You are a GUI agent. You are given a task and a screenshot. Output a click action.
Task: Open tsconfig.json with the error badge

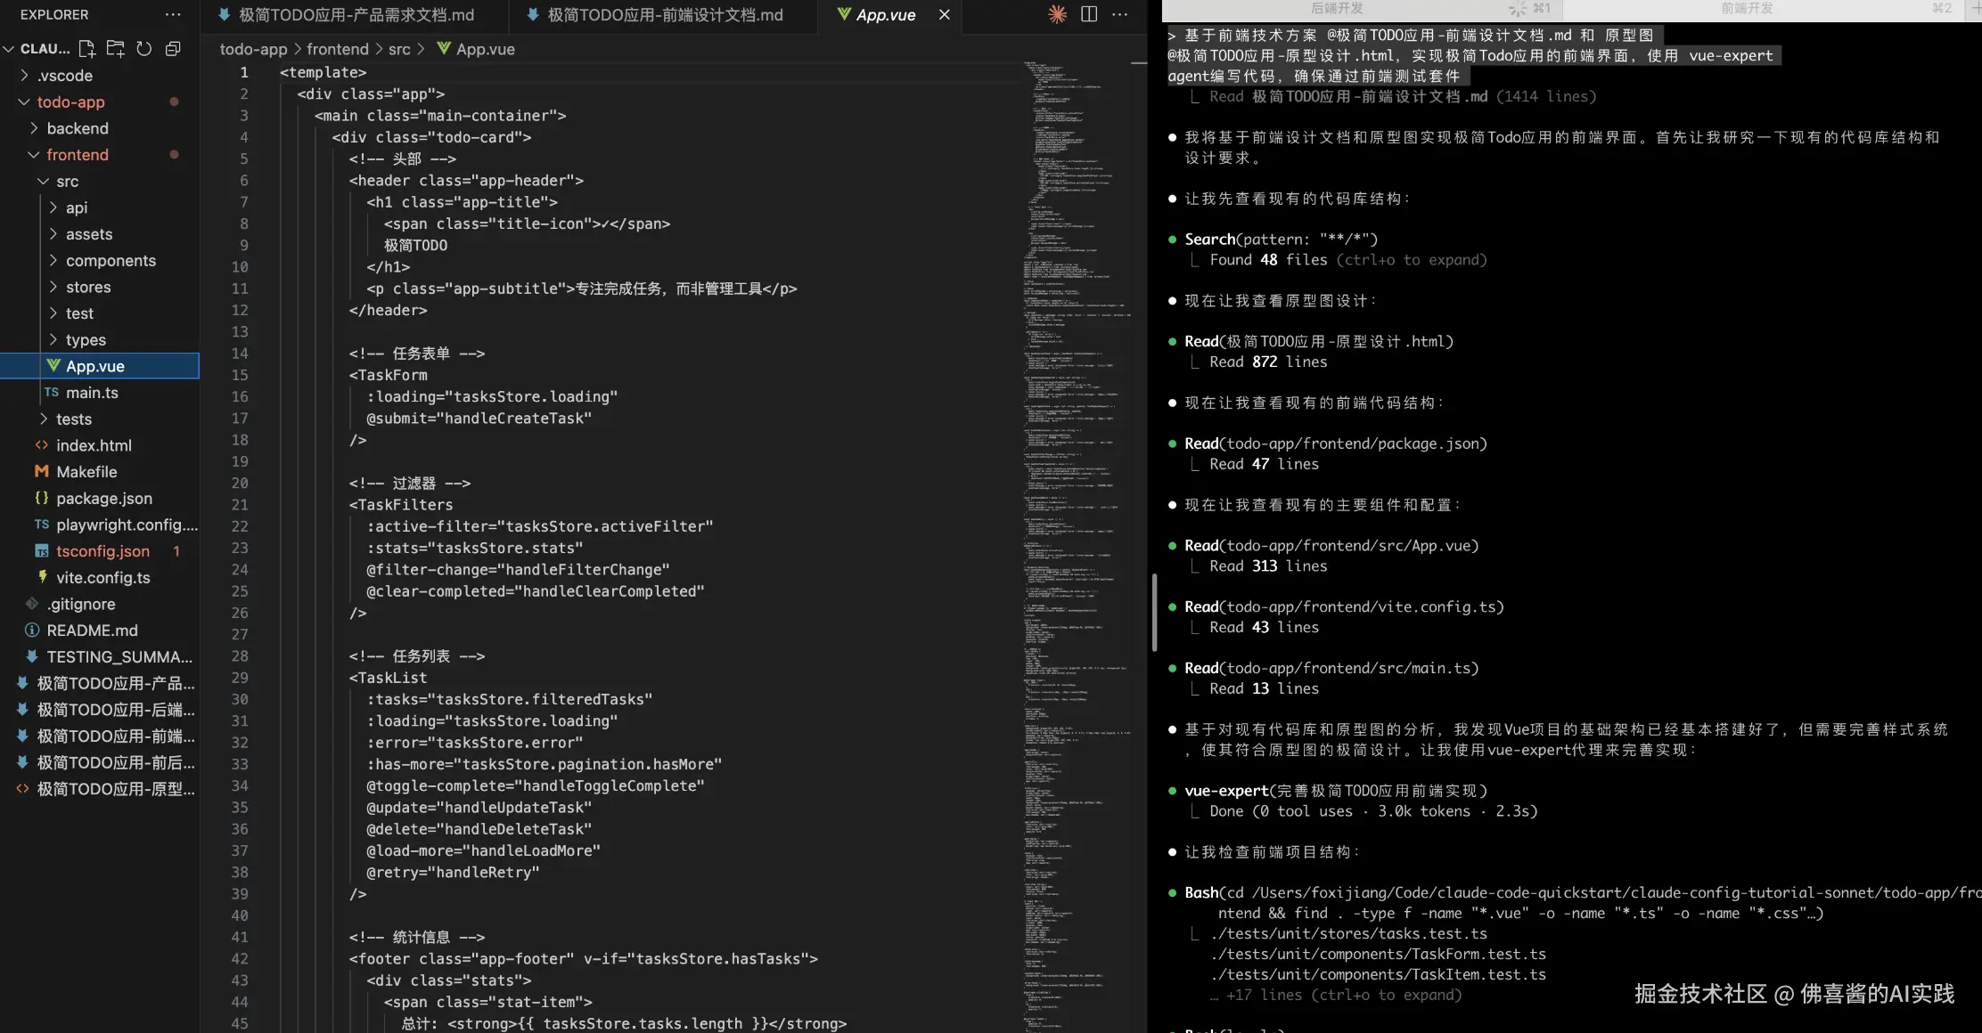(102, 551)
